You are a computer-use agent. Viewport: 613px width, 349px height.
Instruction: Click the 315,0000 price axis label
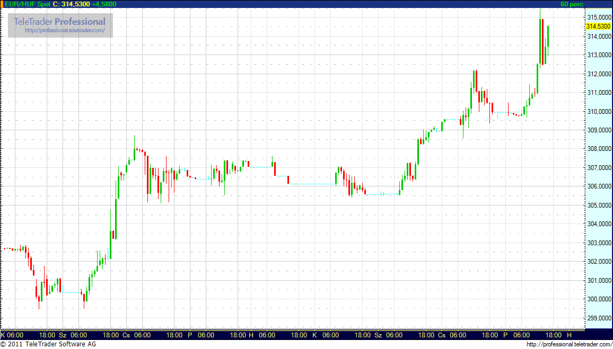(599, 17)
